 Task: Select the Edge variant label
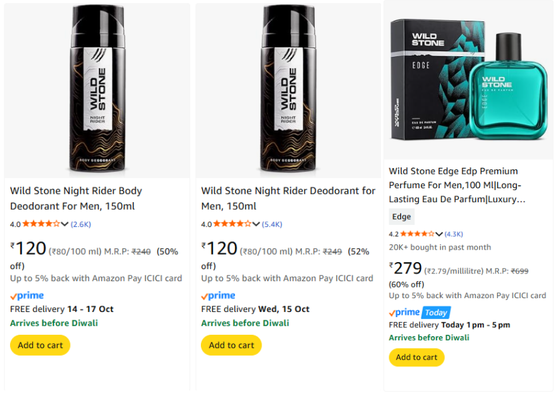(x=402, y=217)
